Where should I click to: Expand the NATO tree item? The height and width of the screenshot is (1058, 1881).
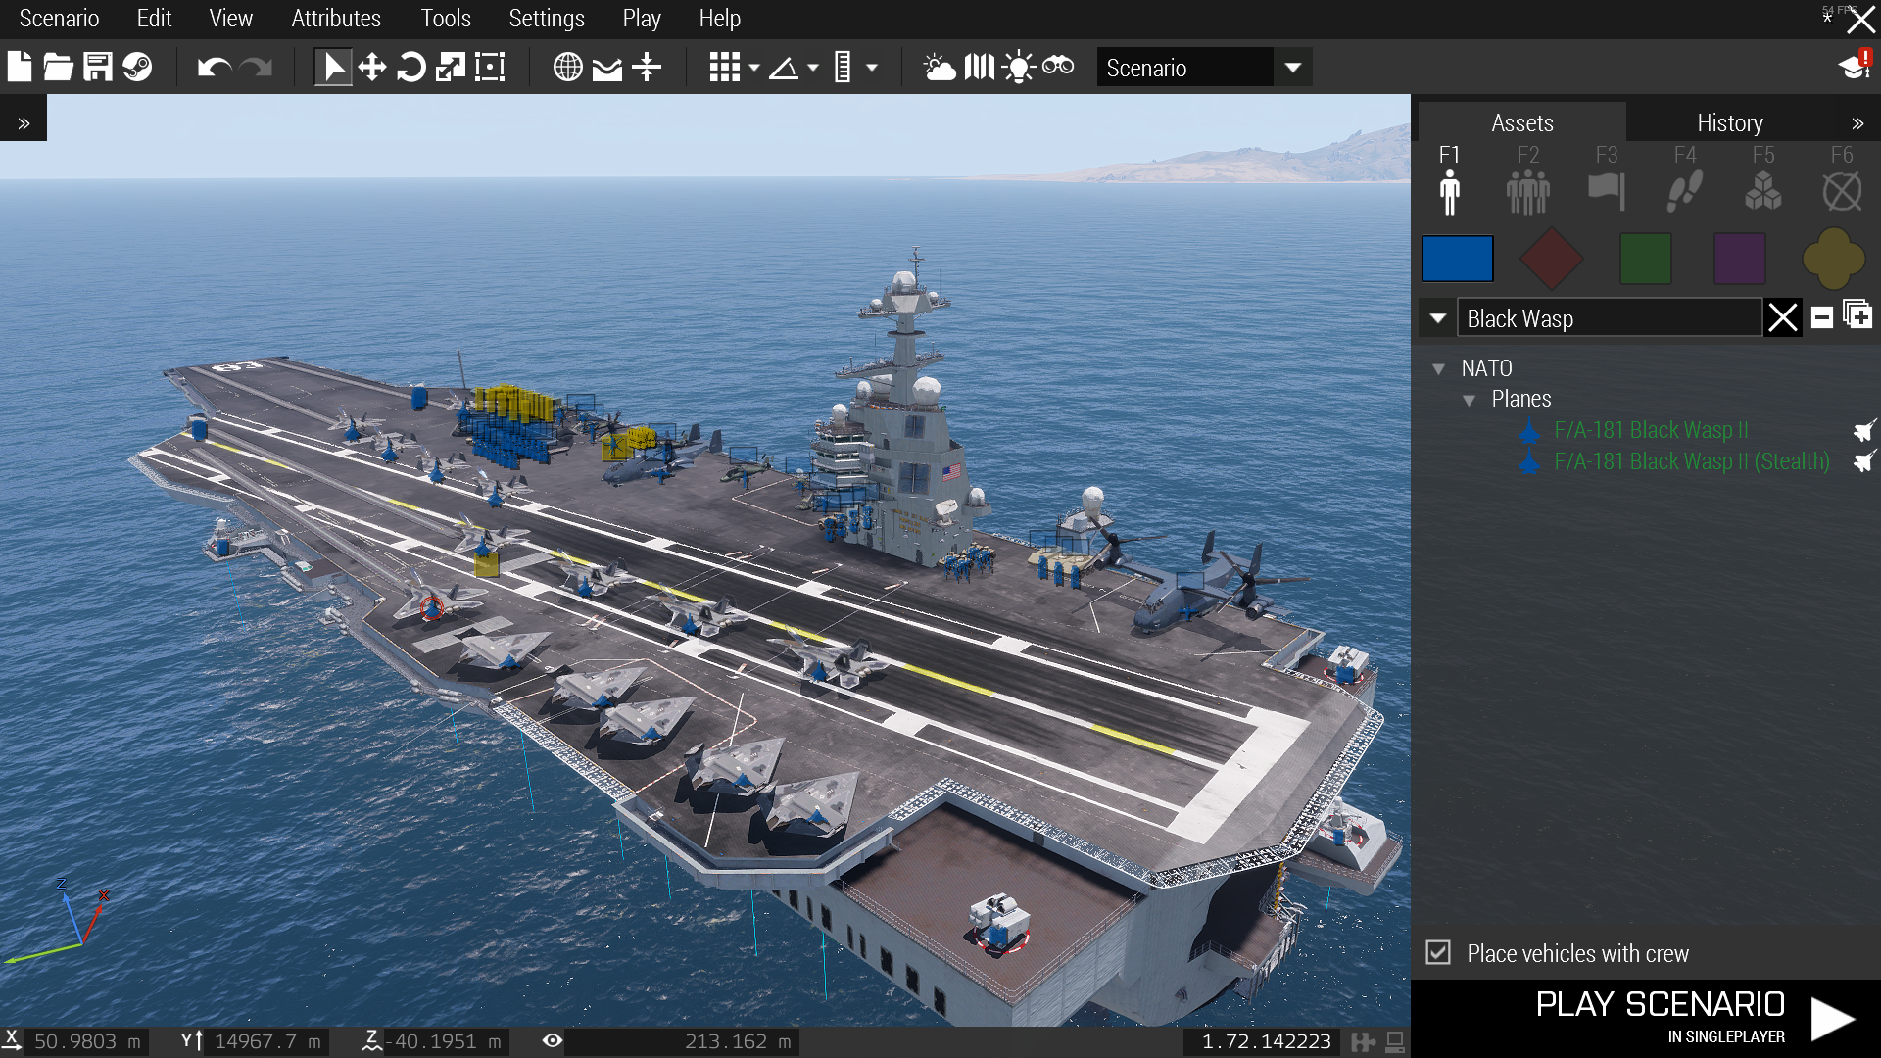click(1436, 367)
